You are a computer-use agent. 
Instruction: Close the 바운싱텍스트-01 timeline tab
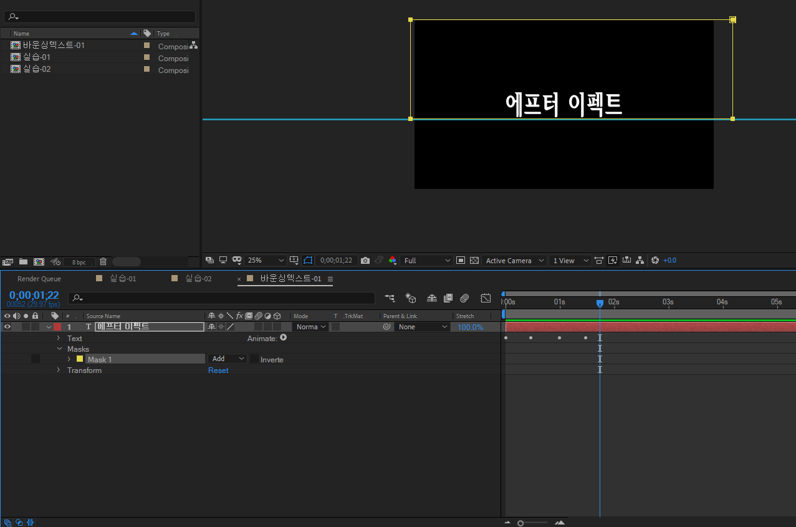[239, 279]
